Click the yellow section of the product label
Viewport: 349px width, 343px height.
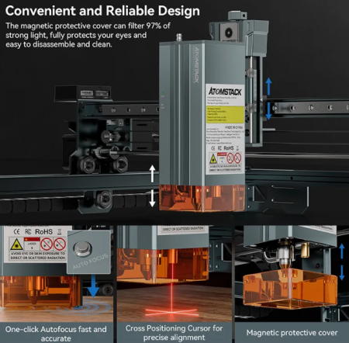click(x=225, y=115)
